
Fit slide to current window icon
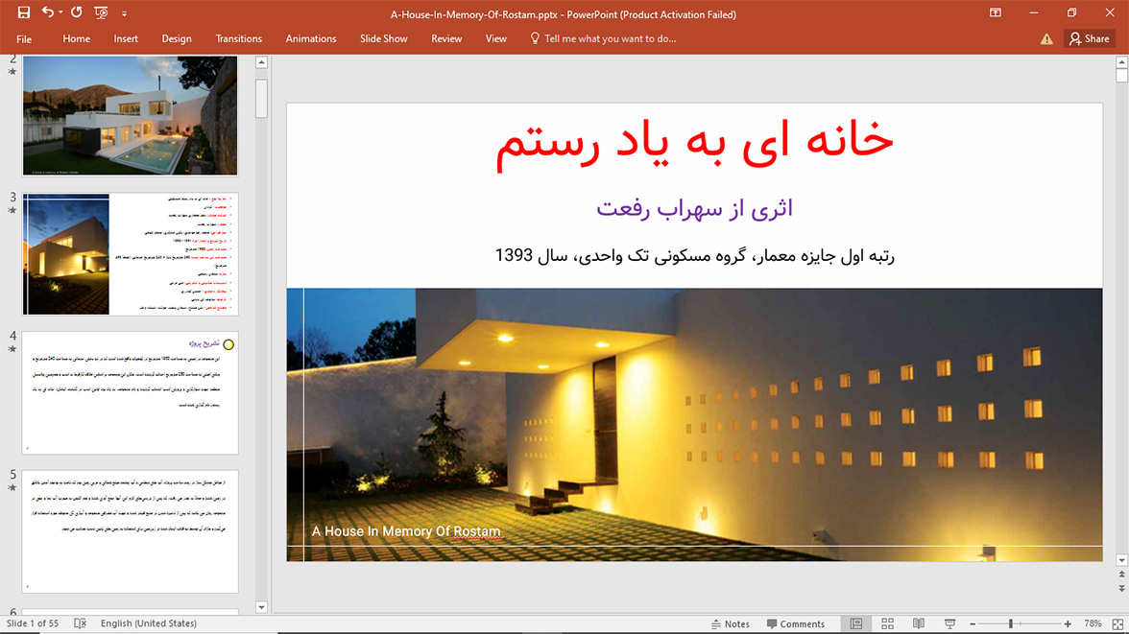coord(1117,623)
